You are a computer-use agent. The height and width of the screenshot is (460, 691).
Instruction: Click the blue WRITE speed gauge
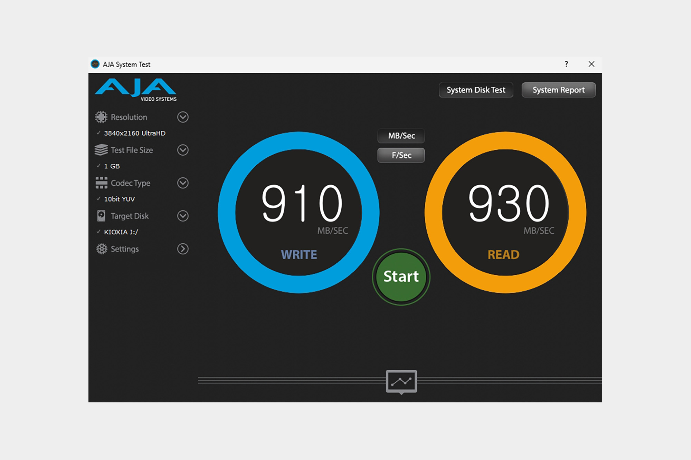[x=299, y=212]
